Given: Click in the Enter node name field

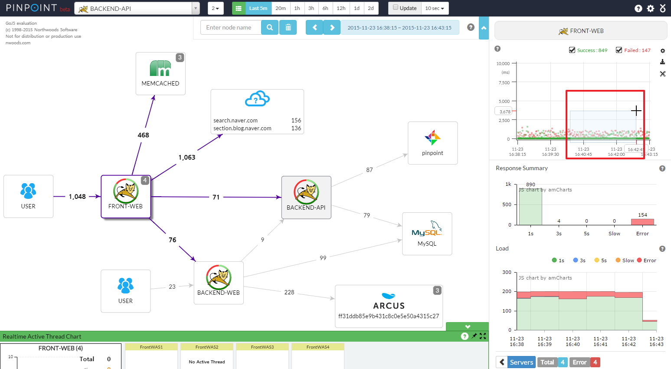Looking at the screenshot, I should click(231, 27).
